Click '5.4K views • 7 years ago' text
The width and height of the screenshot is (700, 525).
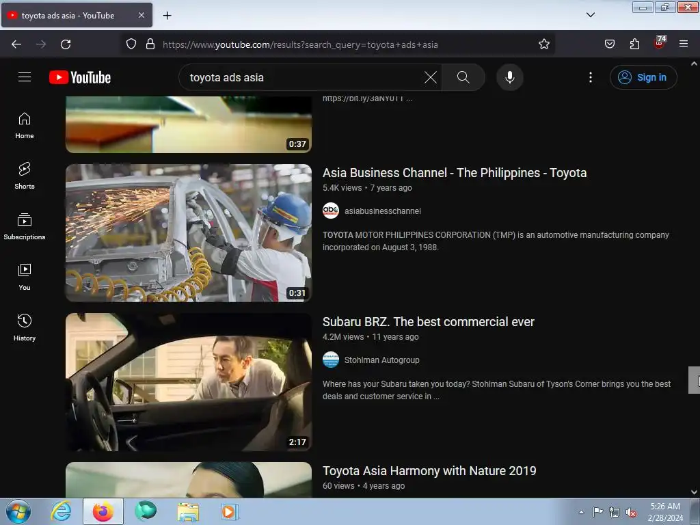click(x=367, y=188)
